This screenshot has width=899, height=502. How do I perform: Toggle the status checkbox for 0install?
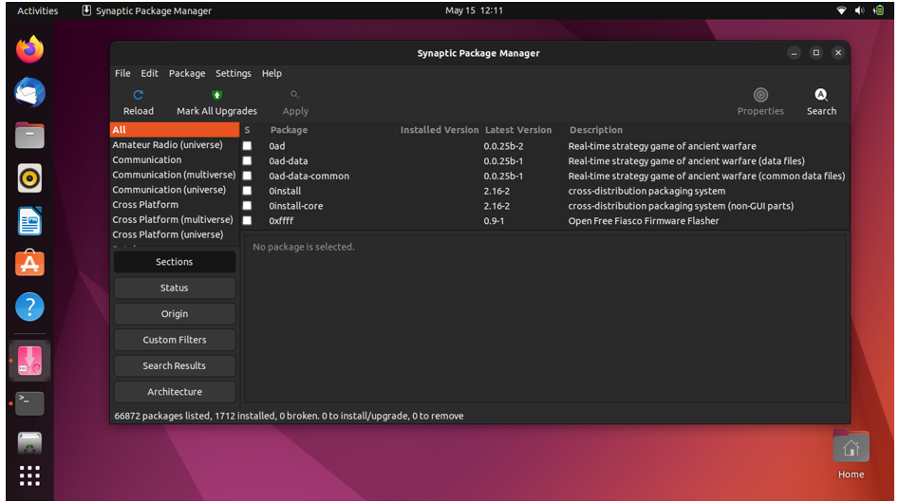point(247,190)
